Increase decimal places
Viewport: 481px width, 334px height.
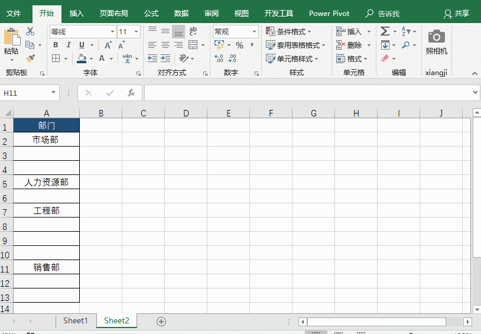(x=219, y=59)
